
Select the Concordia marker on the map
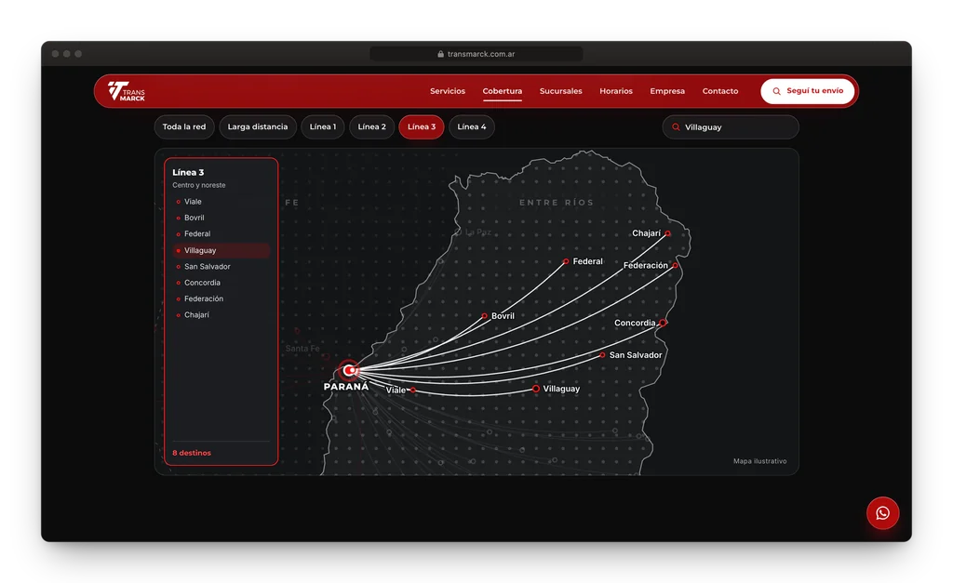coord(663,323)
